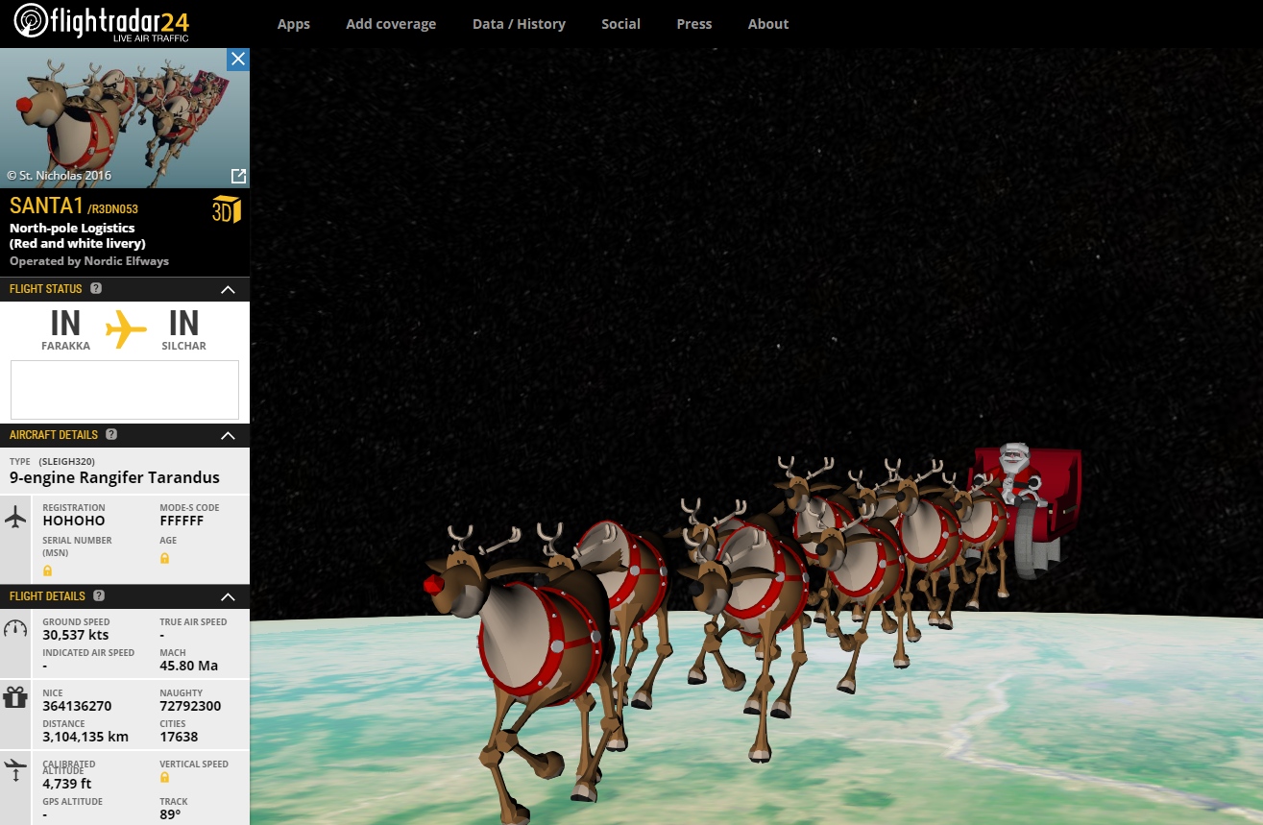Click Aircraft Details help question mark
This screenshot has height=825, width=1263.
click(111, 434)
